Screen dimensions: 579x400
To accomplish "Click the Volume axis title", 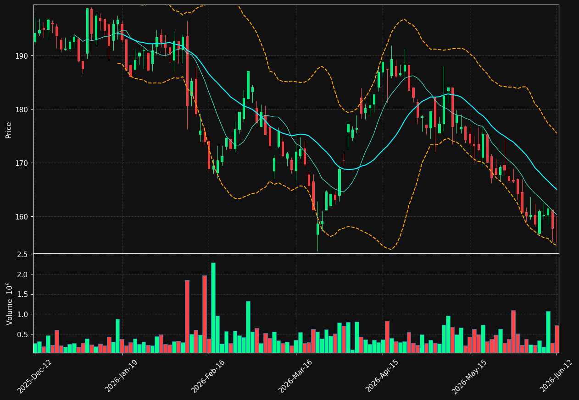I will tap(9, 303).
